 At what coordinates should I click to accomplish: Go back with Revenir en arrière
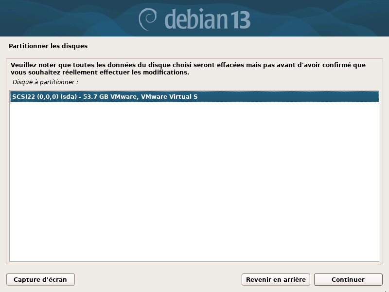click(276, 279)
